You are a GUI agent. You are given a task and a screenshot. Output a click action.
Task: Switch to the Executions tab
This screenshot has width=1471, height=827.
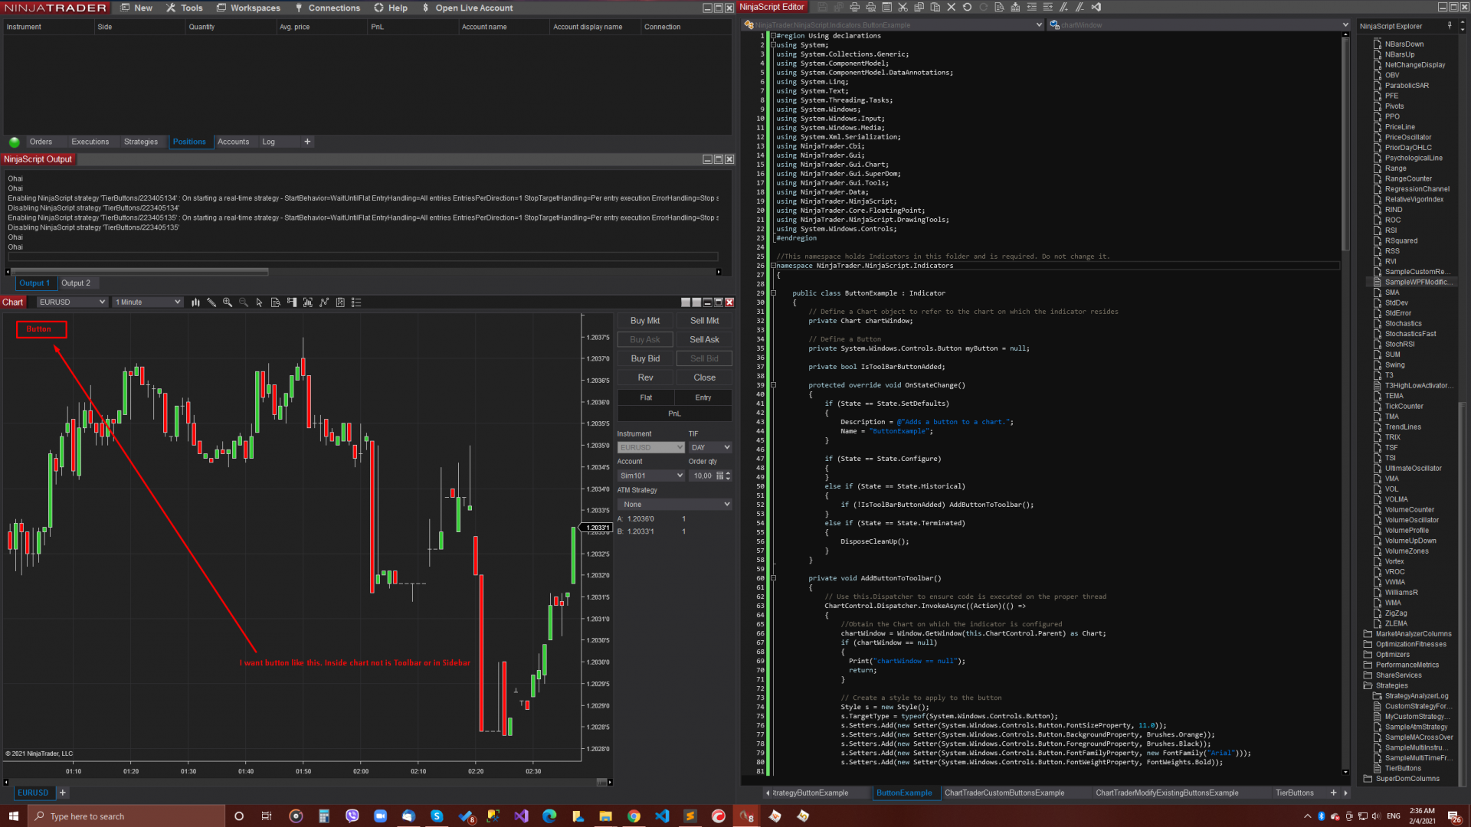[90, 142]
